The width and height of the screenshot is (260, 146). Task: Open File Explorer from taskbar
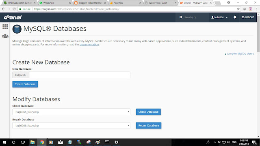[32, 142]
